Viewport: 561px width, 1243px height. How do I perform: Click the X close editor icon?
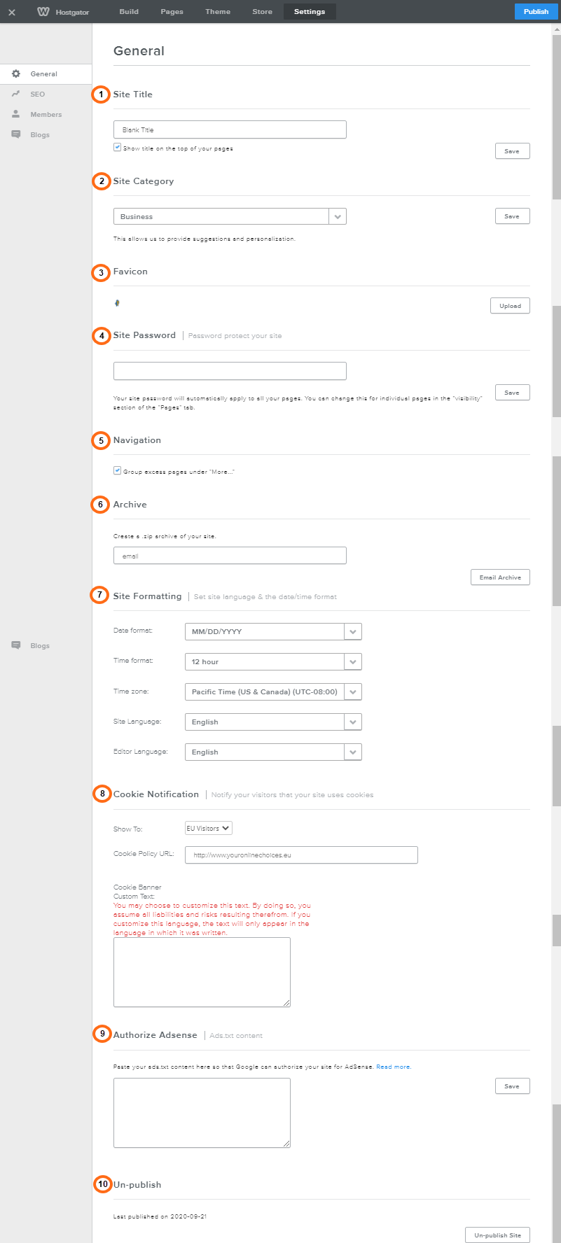tap(11, 12)
